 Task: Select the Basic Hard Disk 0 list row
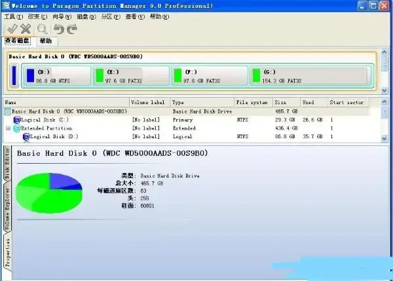(186, 111)
